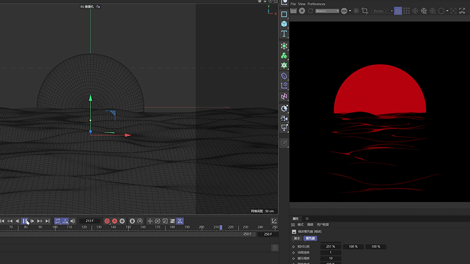Switch to the 基本 basic tab
The width and height of the screenshot is (470, 264).
click(297, 238)
